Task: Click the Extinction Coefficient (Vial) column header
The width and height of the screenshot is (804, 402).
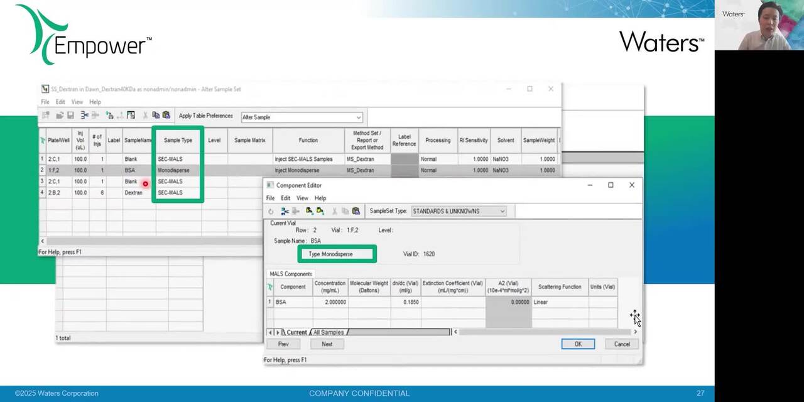Action: [453, 287]
